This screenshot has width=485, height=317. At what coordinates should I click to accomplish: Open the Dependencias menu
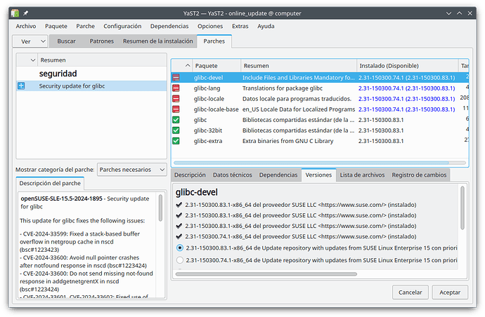(x=169, y=26)
